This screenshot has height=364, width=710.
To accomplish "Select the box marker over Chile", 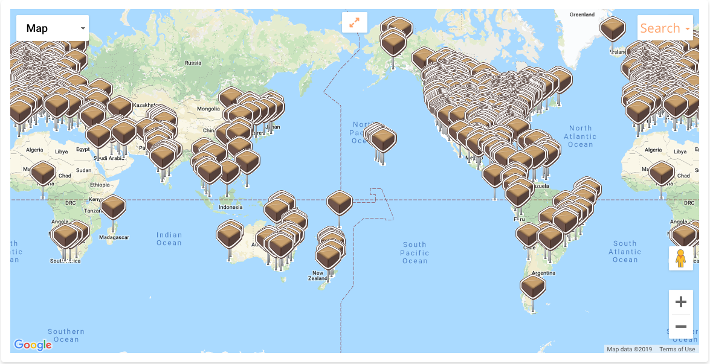I will click(528, 235).
